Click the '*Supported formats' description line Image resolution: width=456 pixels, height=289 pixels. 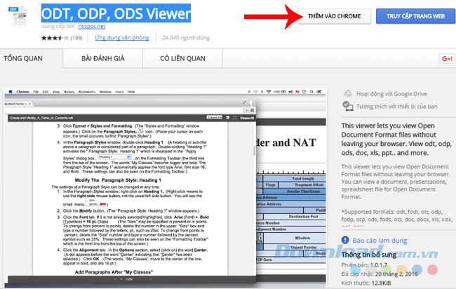click(x=397, y=215)
